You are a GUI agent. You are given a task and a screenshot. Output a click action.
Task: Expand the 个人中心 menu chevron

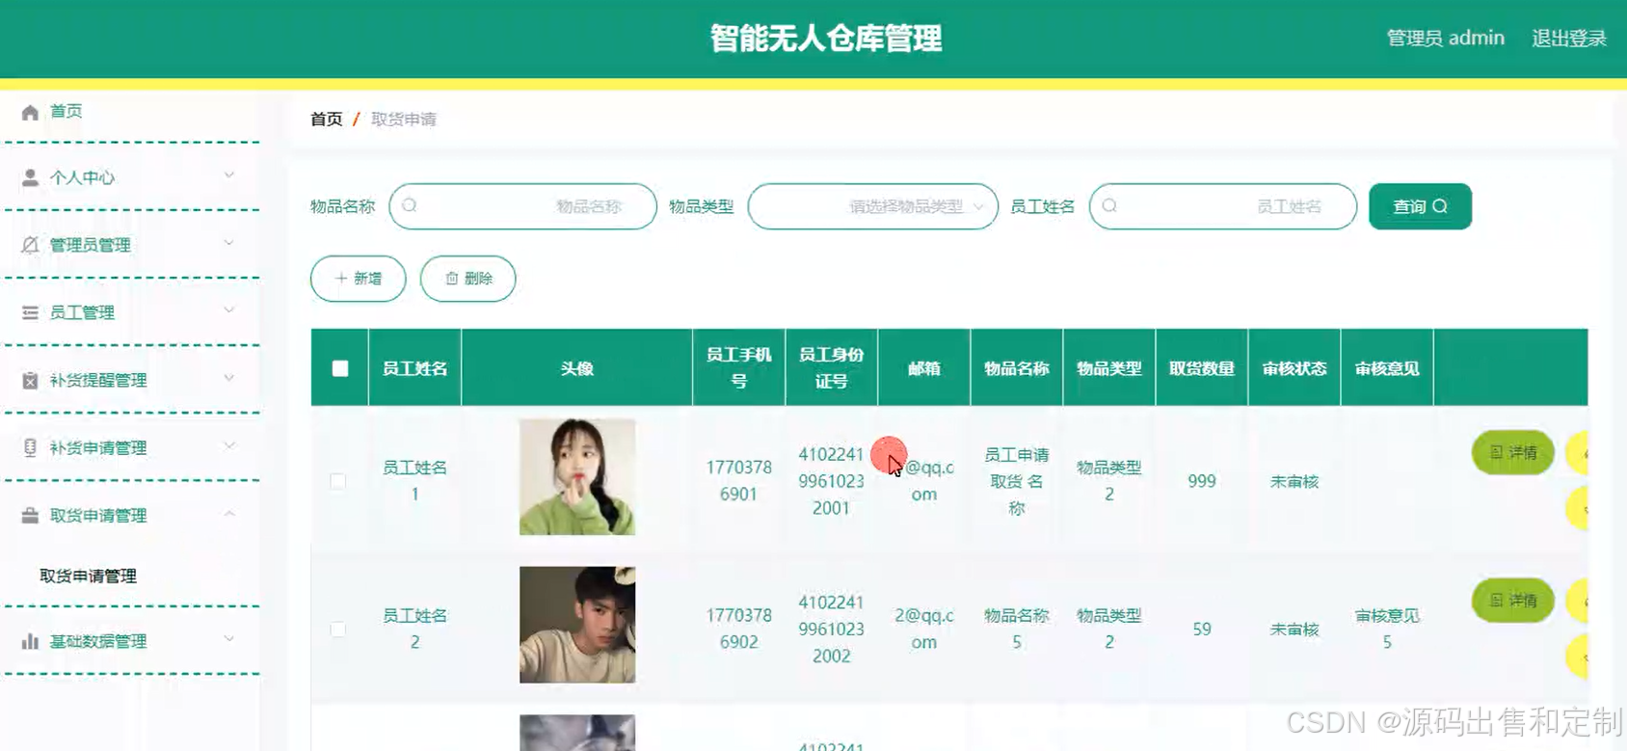(x=229, y=175)
